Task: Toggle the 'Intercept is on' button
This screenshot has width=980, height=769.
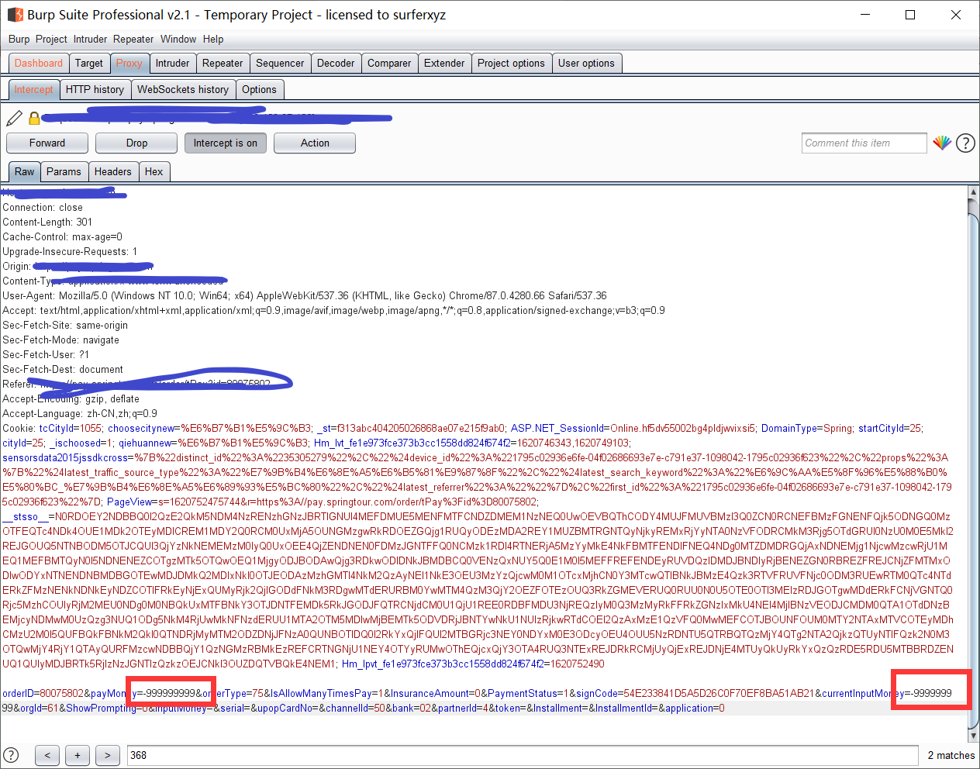Action: pos(226,143)
